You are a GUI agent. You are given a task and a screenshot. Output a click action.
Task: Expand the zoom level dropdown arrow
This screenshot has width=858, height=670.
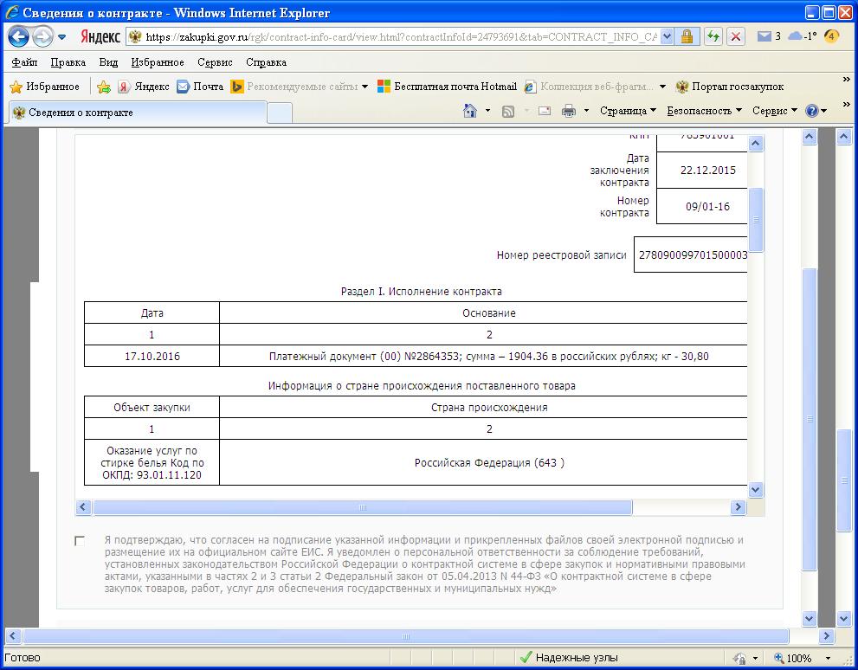click(828, 658)
